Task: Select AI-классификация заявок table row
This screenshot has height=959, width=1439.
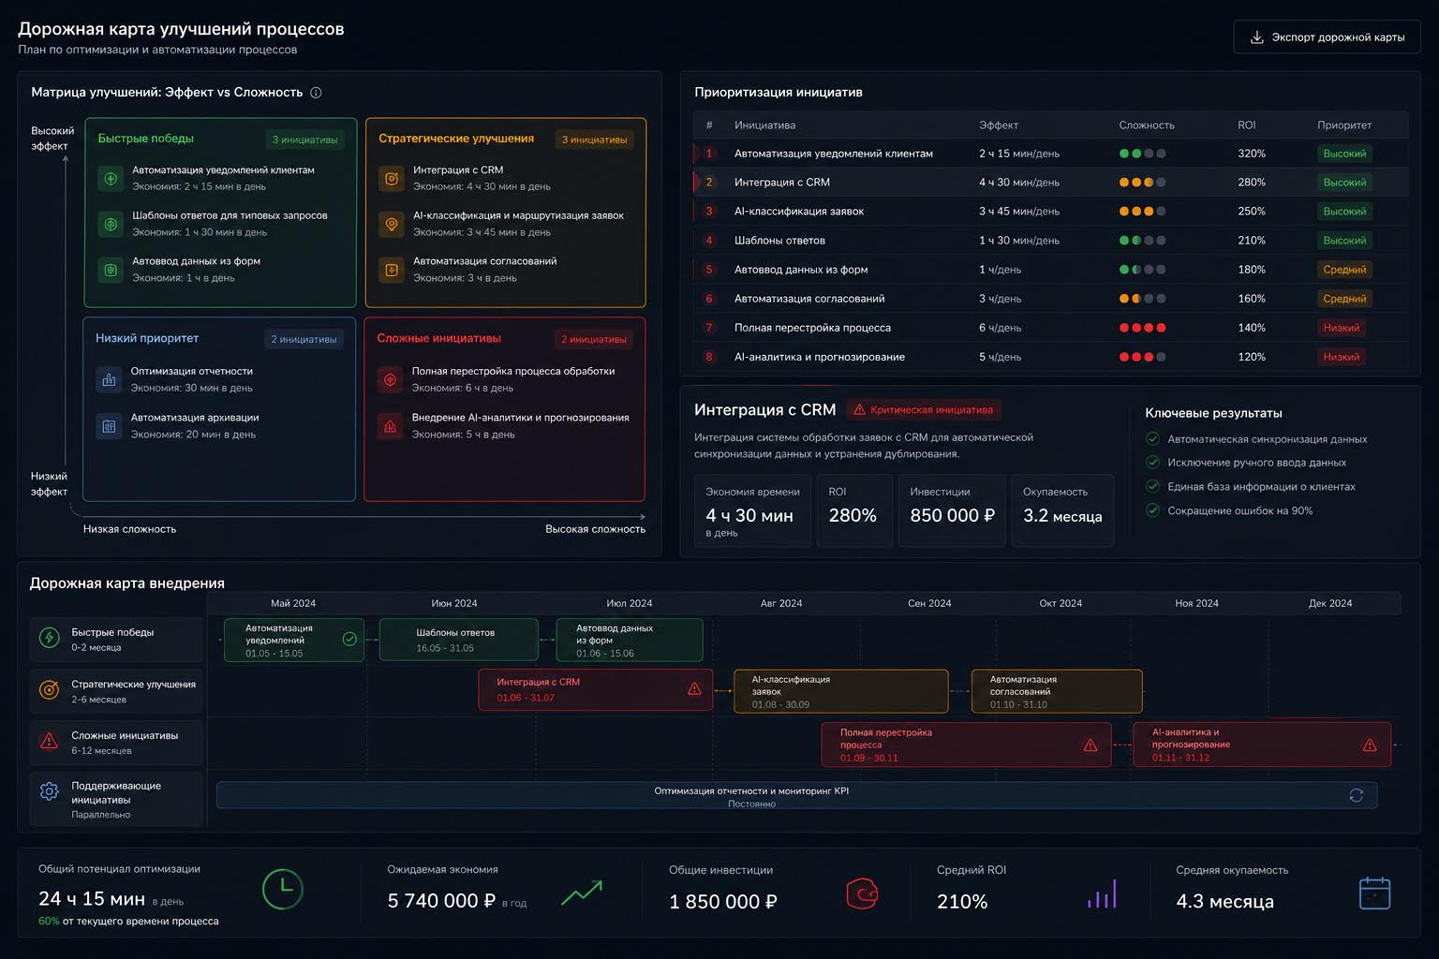Action: [x=1050, y=212]
